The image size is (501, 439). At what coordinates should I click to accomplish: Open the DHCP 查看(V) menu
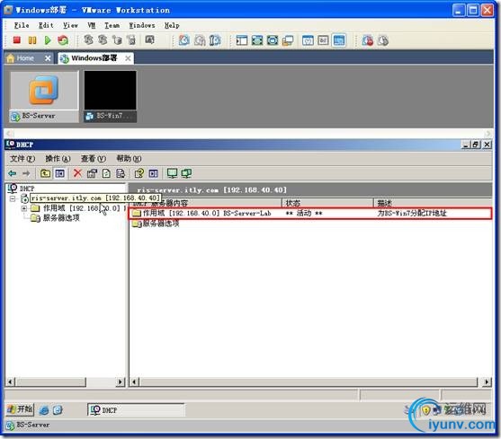(x=94, y=158)
